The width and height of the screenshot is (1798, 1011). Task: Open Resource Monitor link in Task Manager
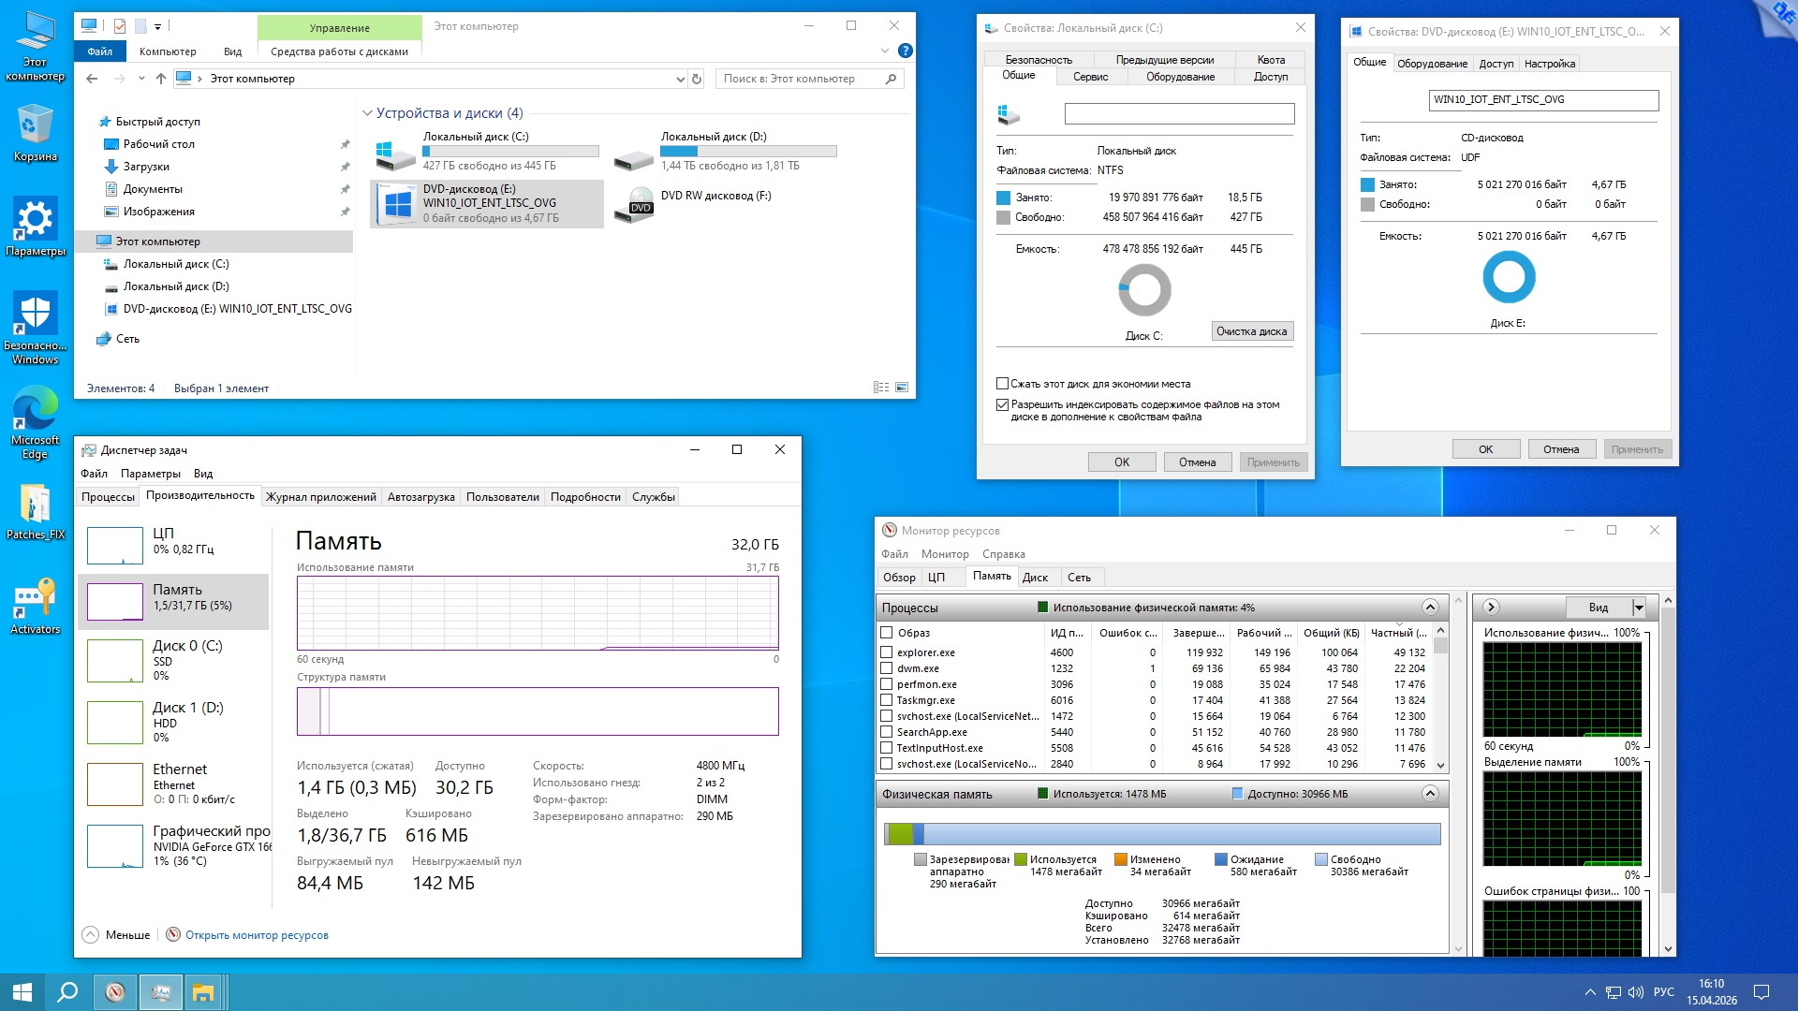[256, 935]
